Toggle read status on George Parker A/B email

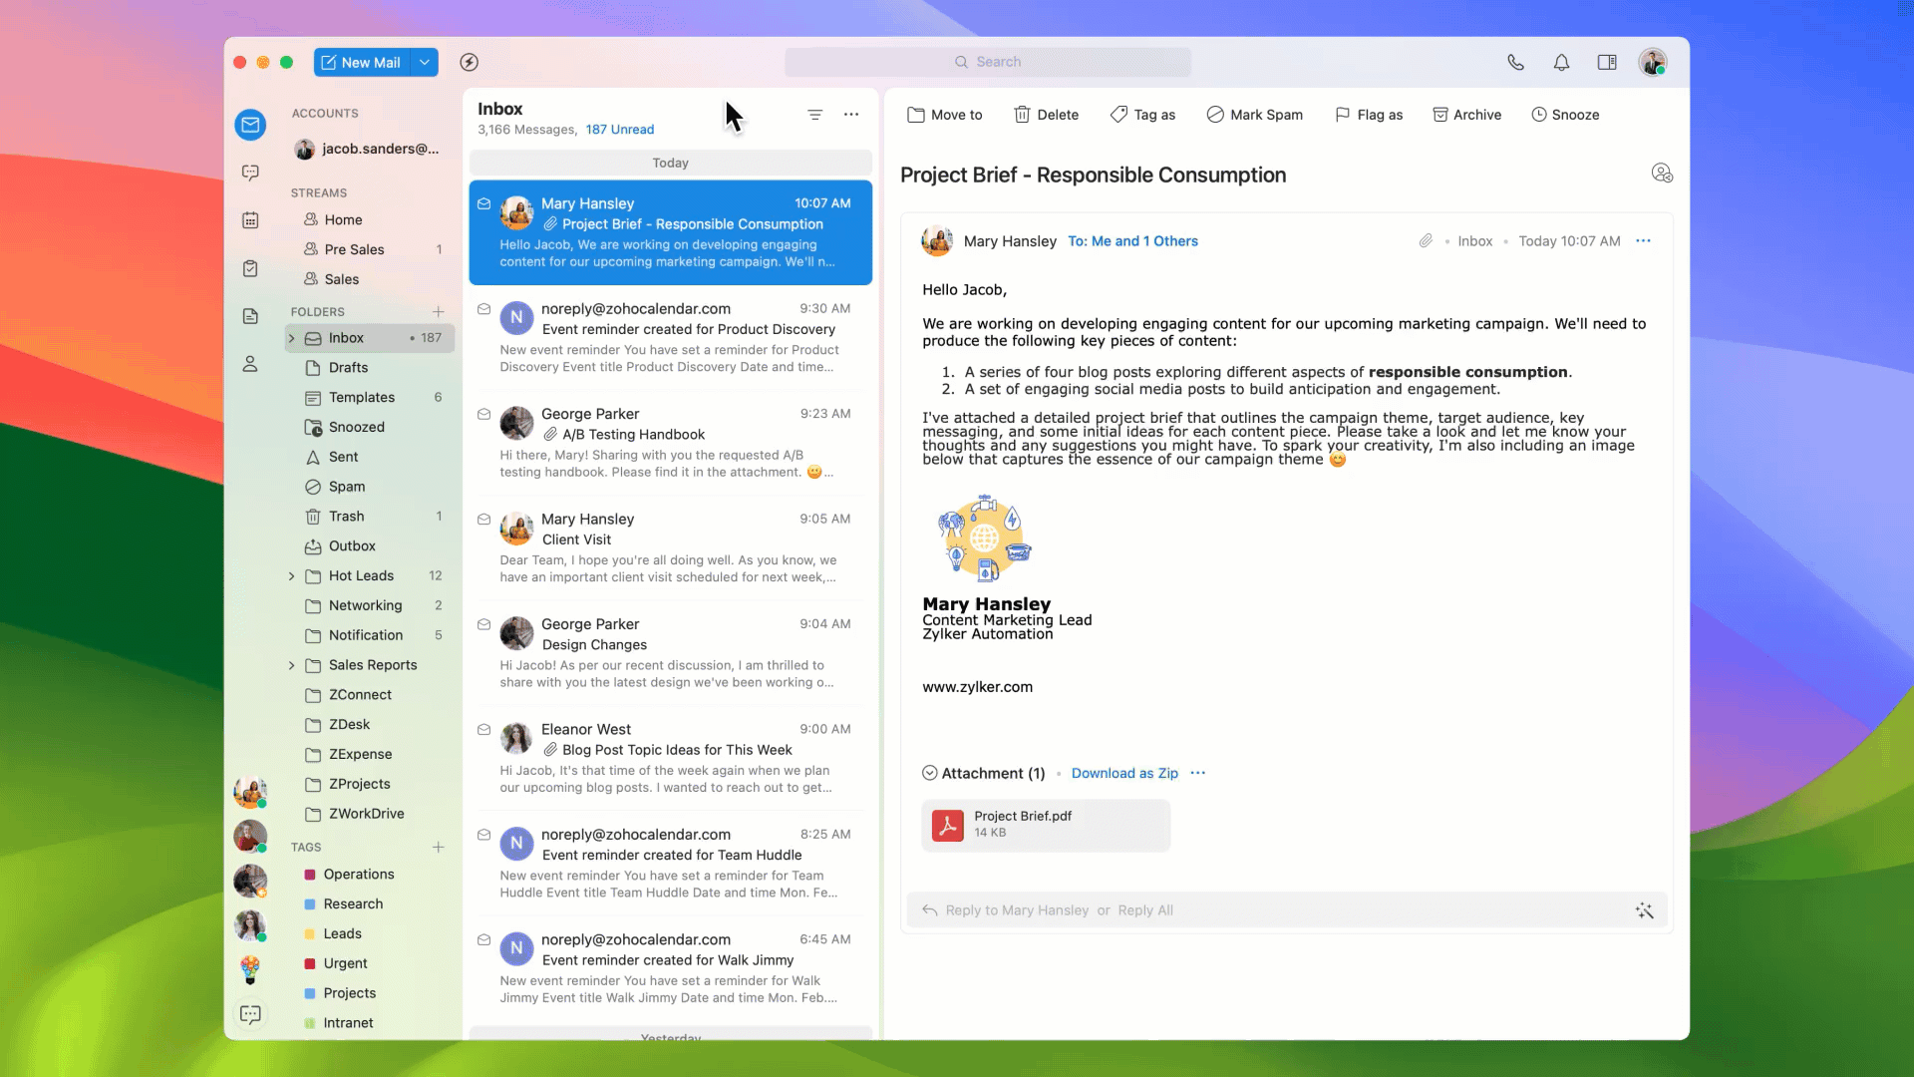pos(483,414)
